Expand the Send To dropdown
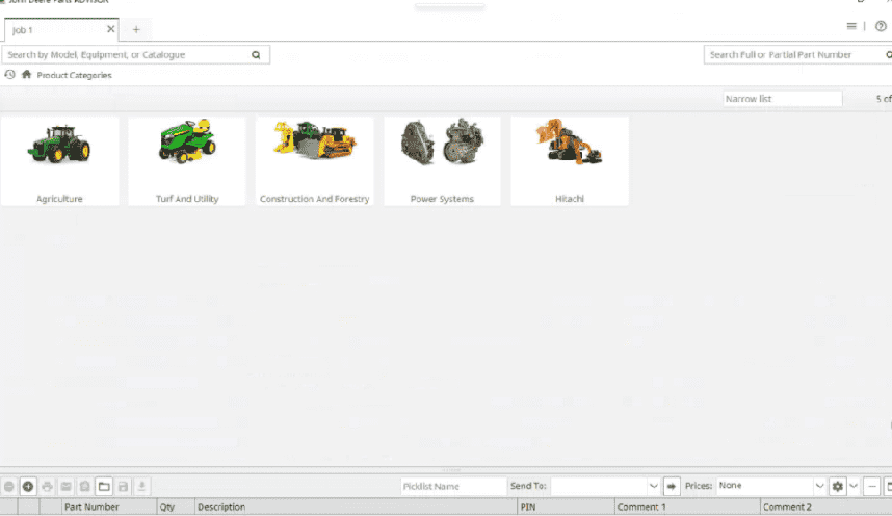 654,486
